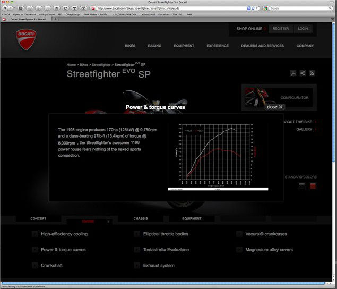Click the icon next to Magnesium alloy covers

tap(239, 249)
